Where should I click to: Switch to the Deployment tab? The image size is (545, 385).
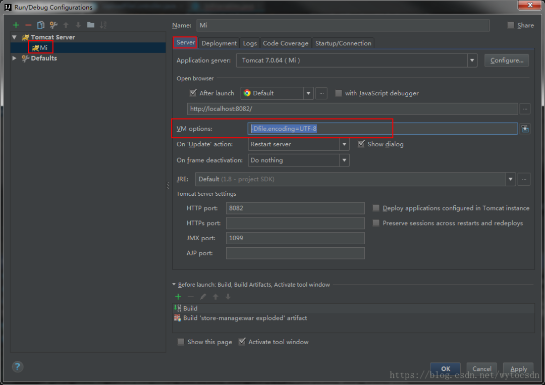point(219,43)
